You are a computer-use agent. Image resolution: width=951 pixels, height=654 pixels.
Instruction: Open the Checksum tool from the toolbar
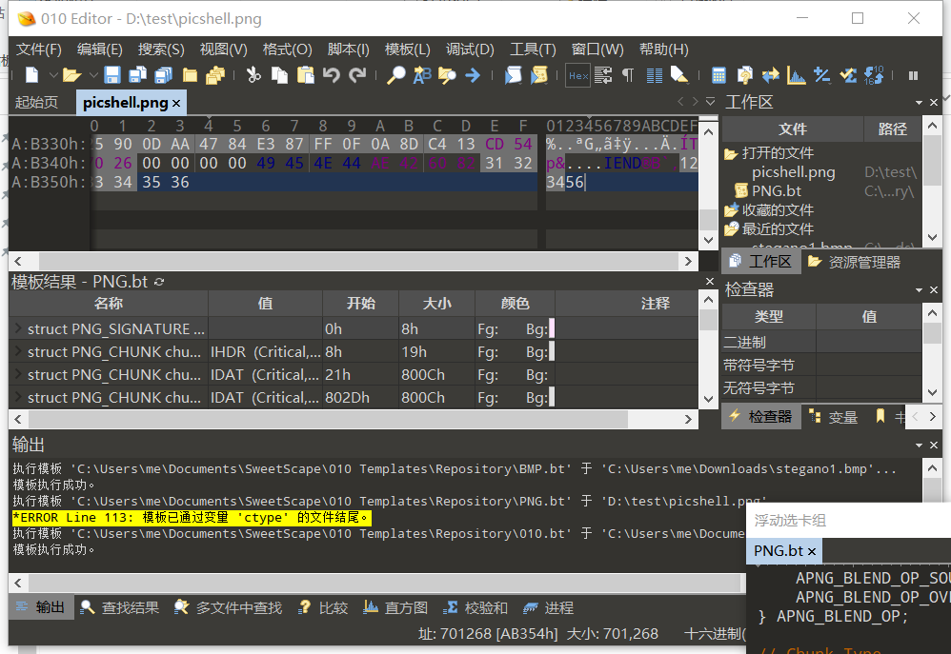click(848, 75)
